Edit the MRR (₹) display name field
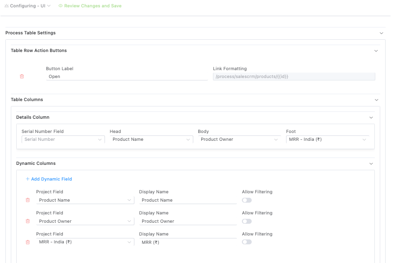 click(188, 242)
